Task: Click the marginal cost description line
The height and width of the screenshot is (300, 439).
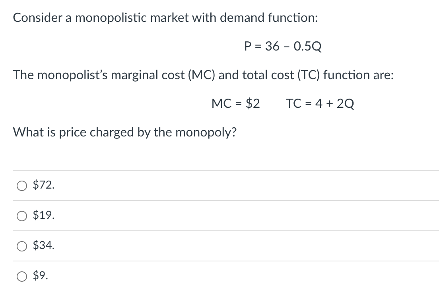Action: 202,75
